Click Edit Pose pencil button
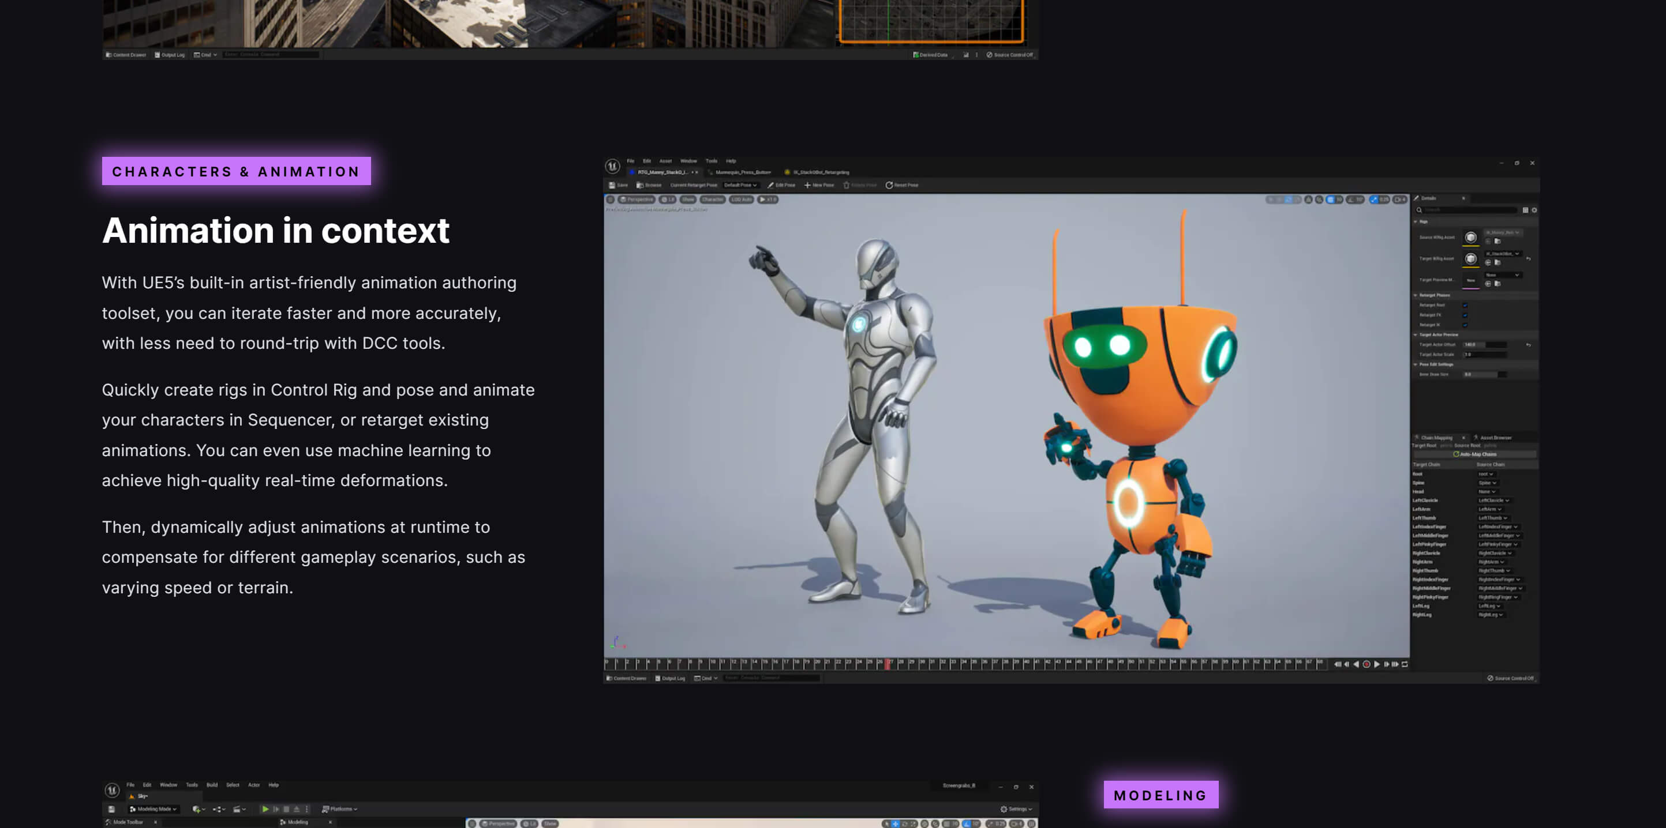This screenshot has width=1666, height=828. (x=771, y=185)
